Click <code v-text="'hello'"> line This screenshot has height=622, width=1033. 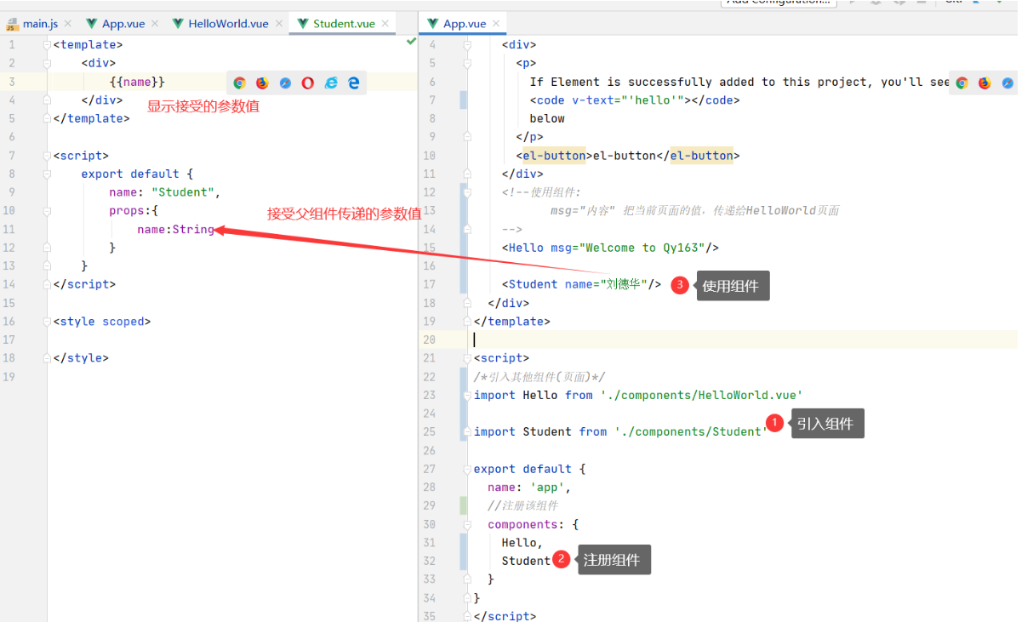(635, 100)
